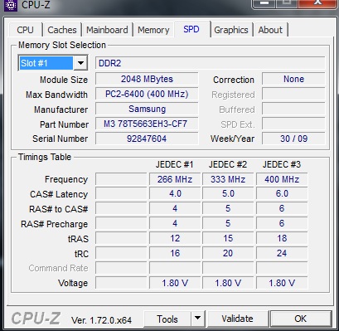
Task: Click the JEDEC #1 voltage 1.80 V cell
Action: (175, 283)
